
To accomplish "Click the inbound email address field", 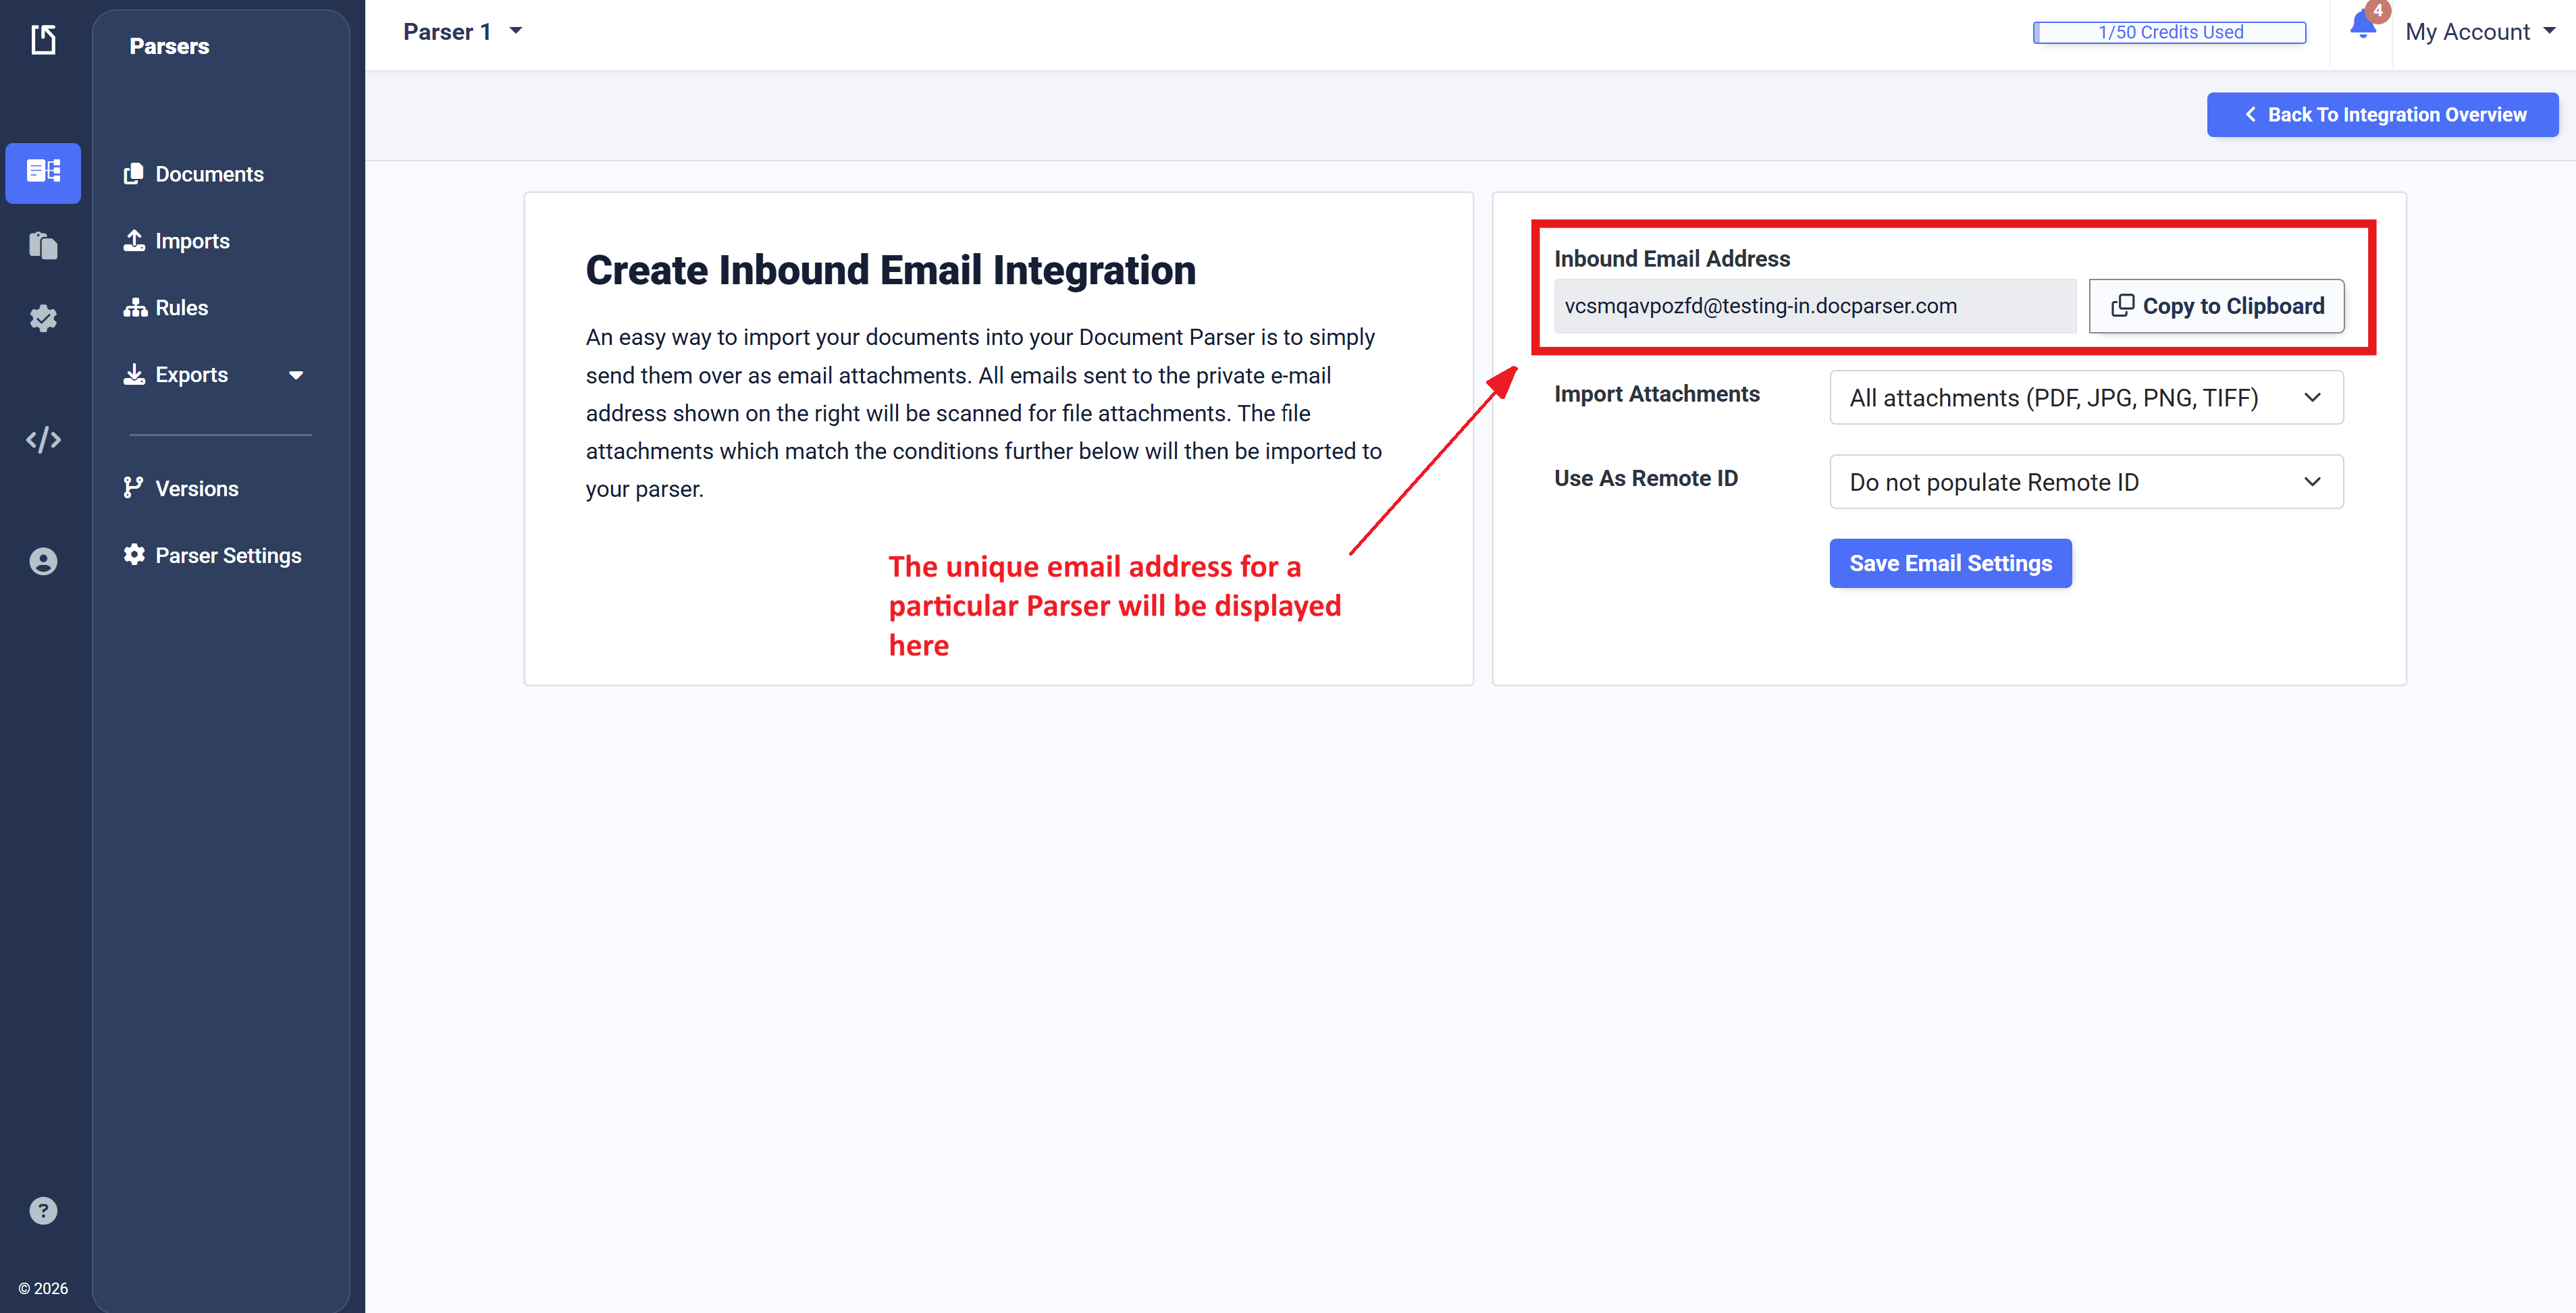I will pos(1813,306).
